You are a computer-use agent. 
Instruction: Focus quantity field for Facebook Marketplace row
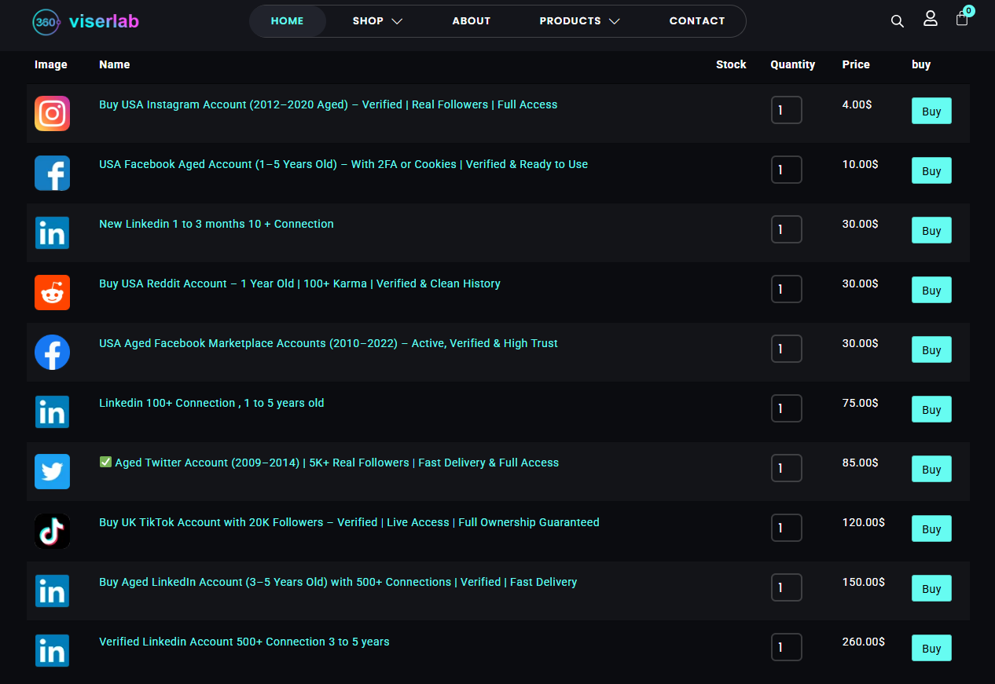787,349
